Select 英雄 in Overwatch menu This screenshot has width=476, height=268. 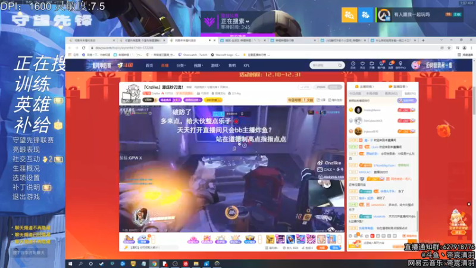[32, 104]
